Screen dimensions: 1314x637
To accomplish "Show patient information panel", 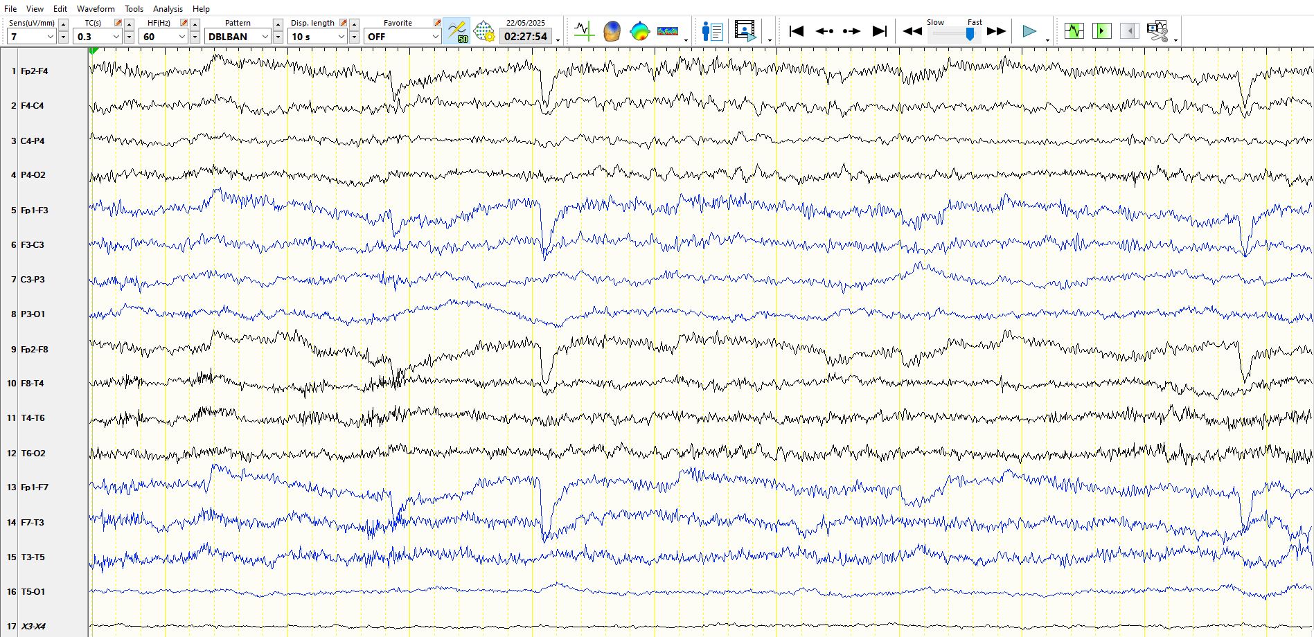I will [x=712, y=31].
